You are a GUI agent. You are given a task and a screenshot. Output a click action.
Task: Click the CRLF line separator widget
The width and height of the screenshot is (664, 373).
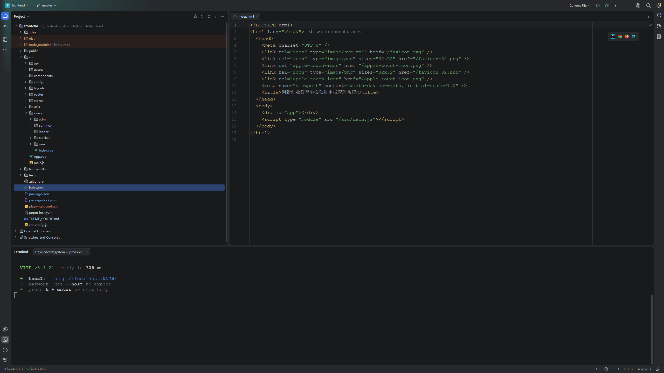616,369
